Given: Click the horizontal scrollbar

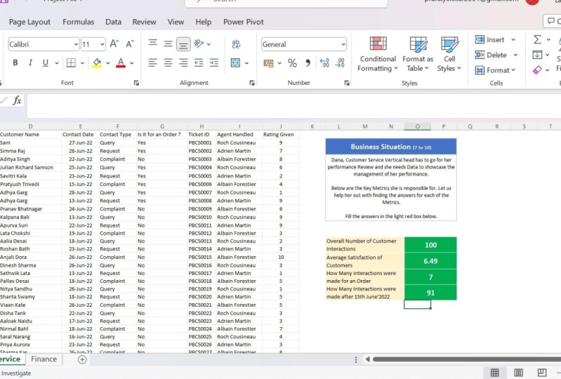Looking at the screenshot, I should 466,359.
